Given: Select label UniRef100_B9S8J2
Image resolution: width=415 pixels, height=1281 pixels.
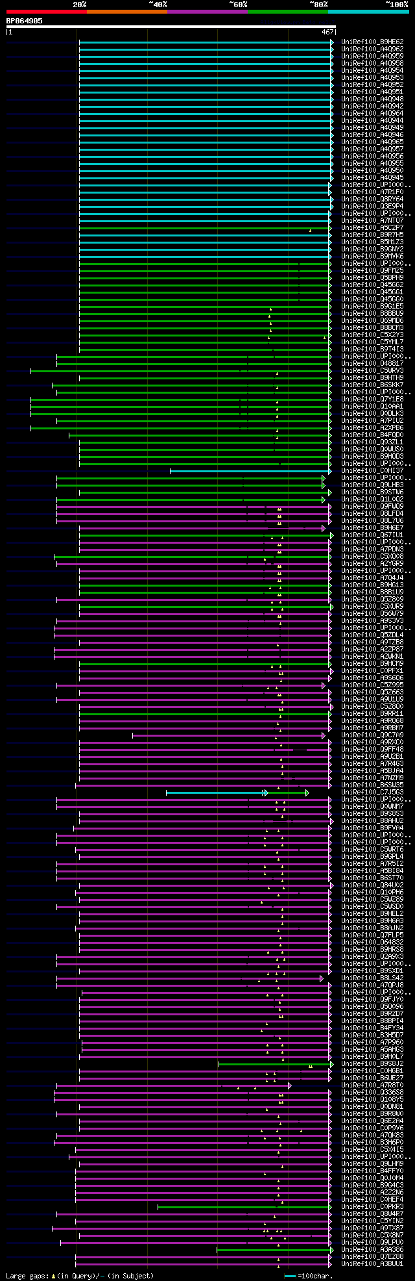Looking at the screenshot, I should (372, 1063).
